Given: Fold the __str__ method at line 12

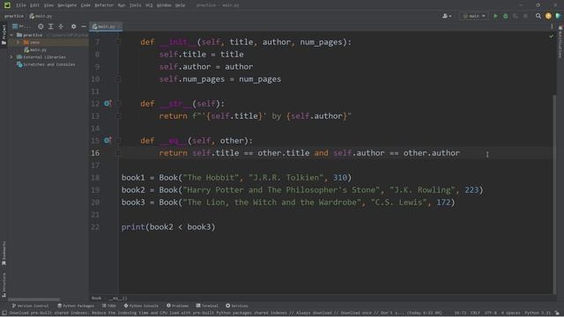Looking at the screenshot, I should tap(117, 104).
